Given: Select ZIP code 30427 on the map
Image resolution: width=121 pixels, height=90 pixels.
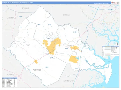Looking at the screenshot, I should [21, 17].
